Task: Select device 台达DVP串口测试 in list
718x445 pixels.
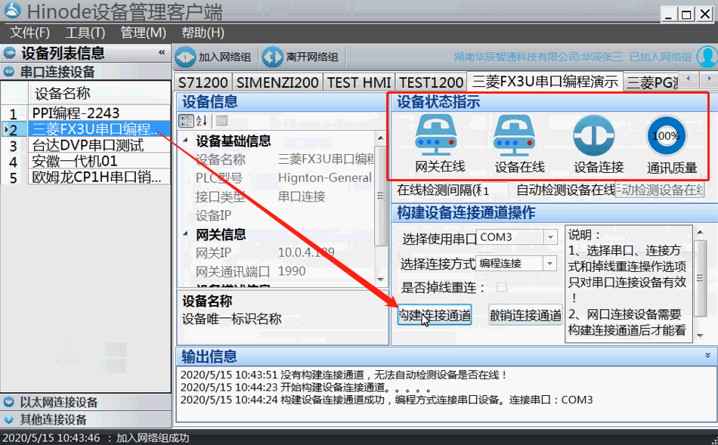Action: click(88, 145)
